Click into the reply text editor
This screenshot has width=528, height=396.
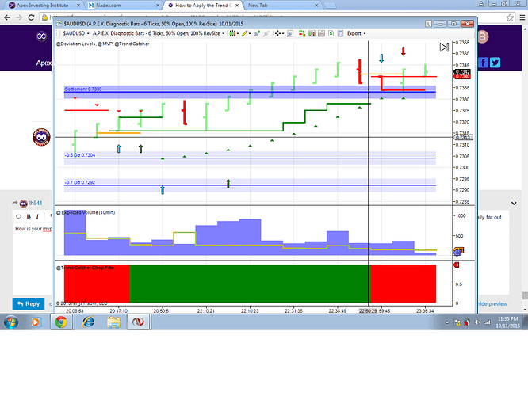click(x=32, y=259)
